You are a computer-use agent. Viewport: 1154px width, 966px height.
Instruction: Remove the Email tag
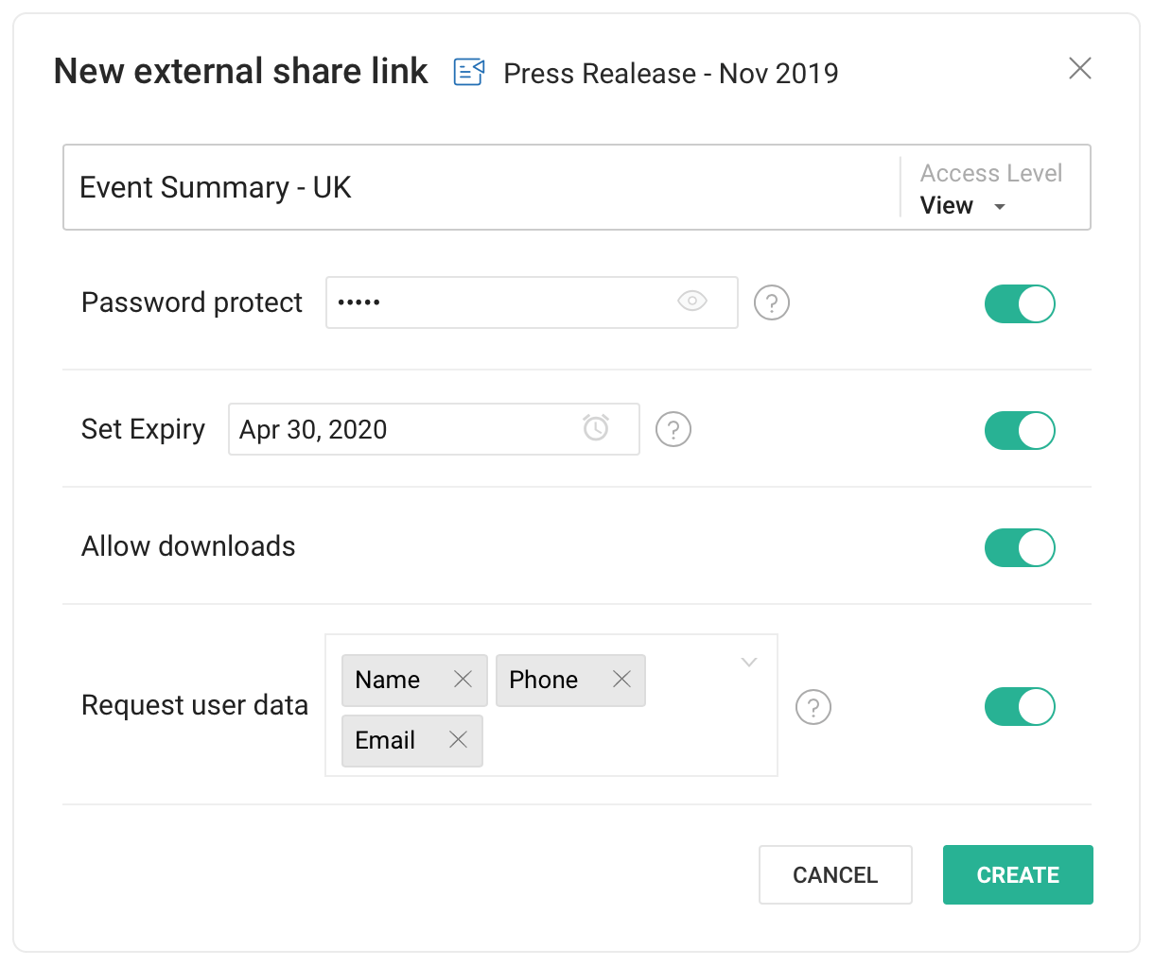coord(458,740)
